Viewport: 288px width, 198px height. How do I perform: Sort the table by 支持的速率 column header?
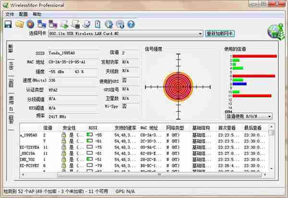(x=125, y=128)
